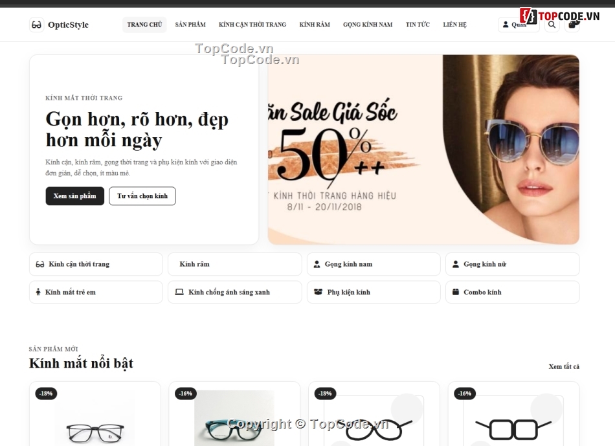This screenshot has height=446, width=615.
Task: Click the Tư vấn chọn kính button
Action: coord(142,195)
